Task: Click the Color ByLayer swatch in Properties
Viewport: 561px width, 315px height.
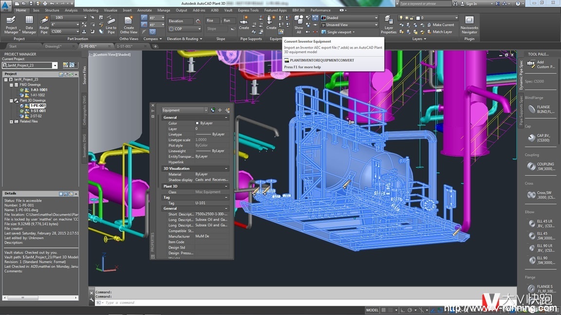Action: pyautogui.click(x=197, y=123)
